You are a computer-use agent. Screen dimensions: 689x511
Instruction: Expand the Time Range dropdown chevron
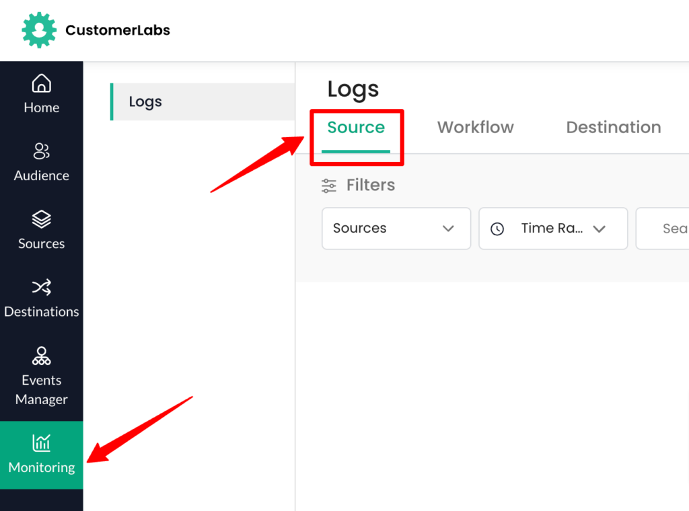click(x=599, y=229)
